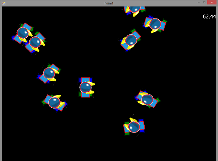
Task: Click the blue orb of the bottommost ship
Action: click(x=134, y=127)
